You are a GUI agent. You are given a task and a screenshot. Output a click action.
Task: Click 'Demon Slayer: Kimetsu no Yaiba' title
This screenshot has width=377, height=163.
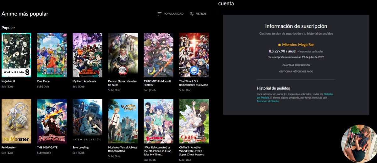[x=123, y=83]
